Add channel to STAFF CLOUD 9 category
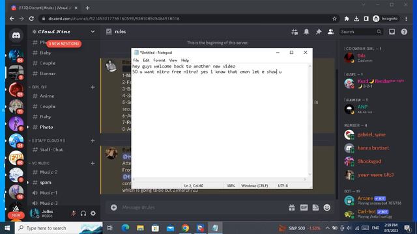The width and height of the screenshot is (417, 234). pos(93,140)
